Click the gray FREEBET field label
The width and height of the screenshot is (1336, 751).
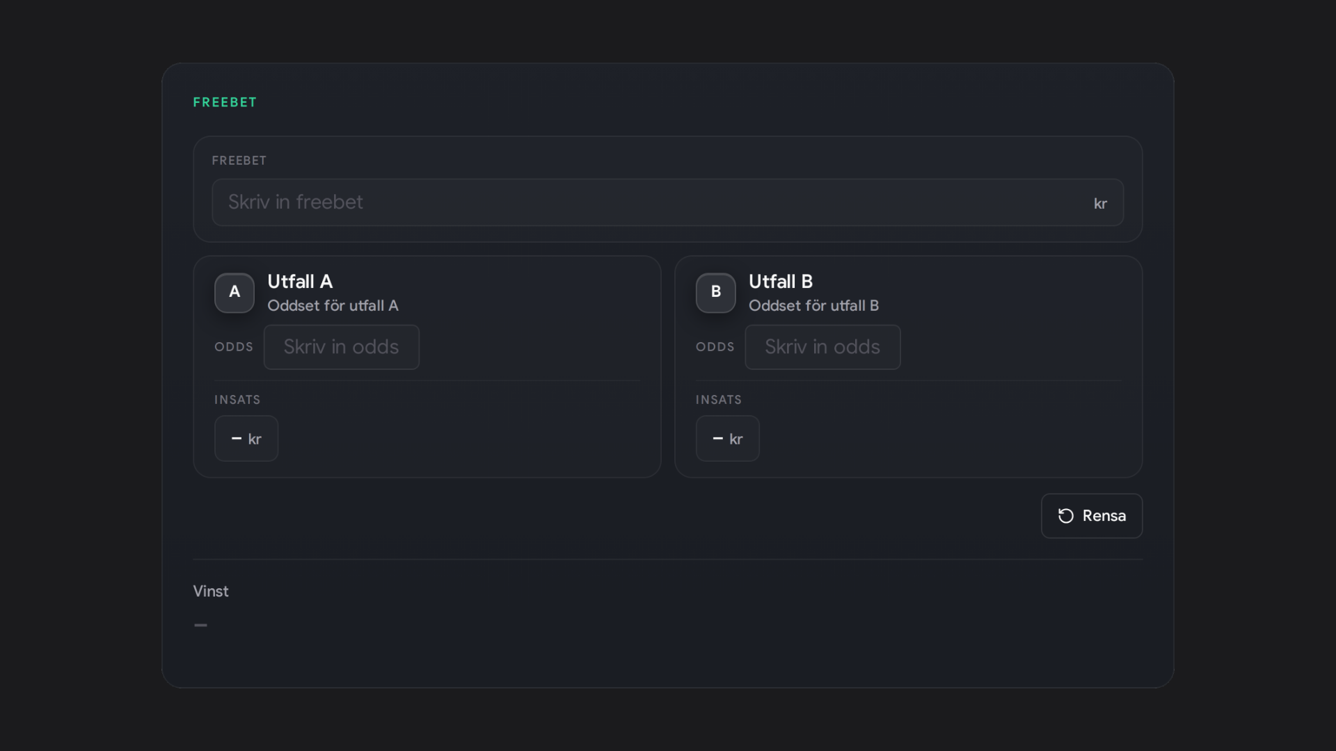pos(239,161)
